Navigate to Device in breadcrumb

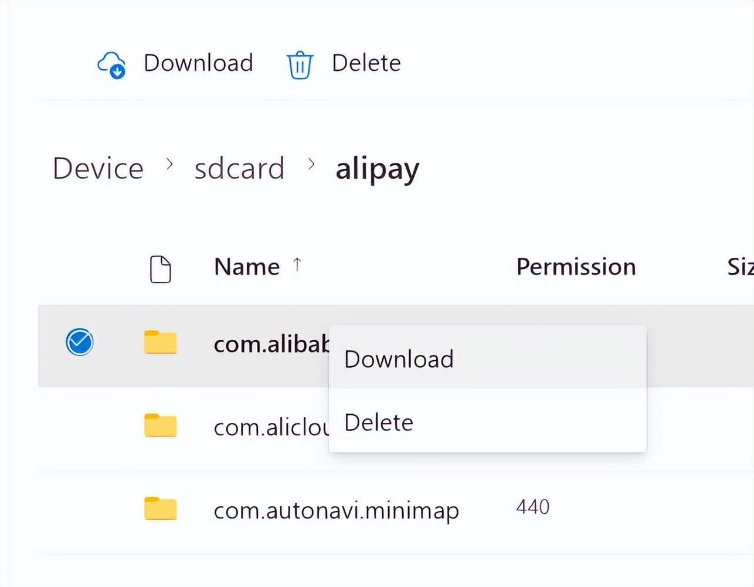(x=98, y=169)
